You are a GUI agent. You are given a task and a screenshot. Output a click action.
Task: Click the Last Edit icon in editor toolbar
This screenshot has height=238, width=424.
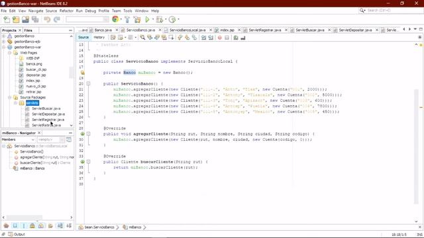tap(113, 38)
